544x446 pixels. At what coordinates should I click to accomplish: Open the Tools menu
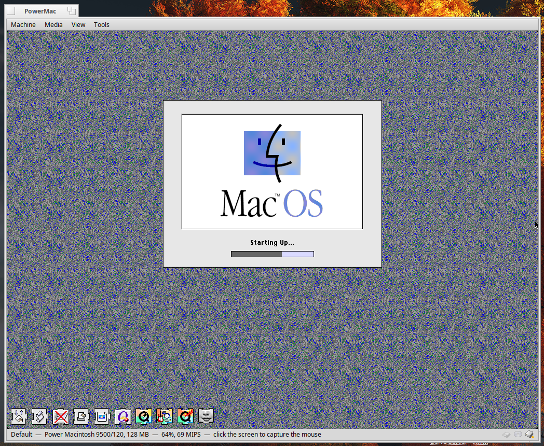pyautogui.click(x=101, y=24)
